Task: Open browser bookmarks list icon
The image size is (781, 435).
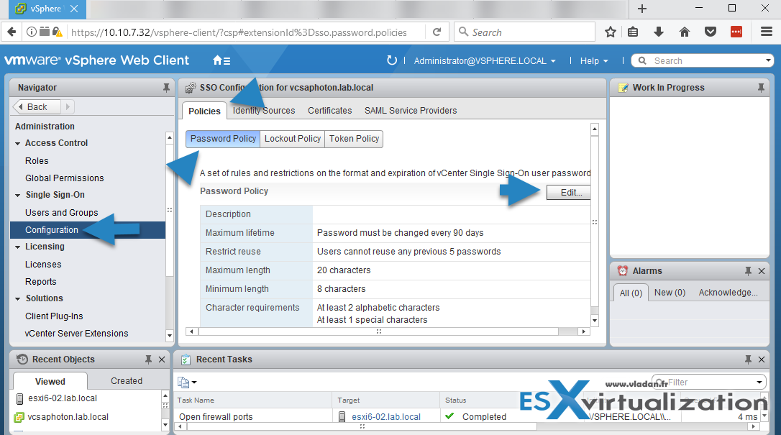Action: pos(633,32)
